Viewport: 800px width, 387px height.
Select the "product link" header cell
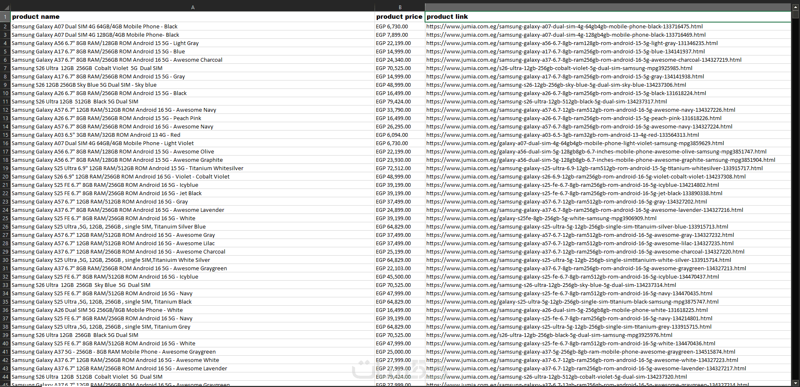(x=608, y=17)
